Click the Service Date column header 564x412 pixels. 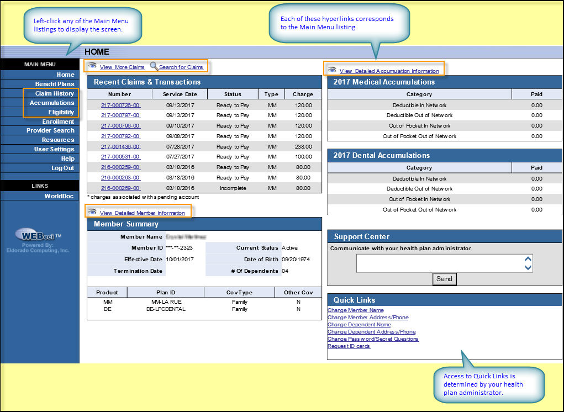[180, 94]
